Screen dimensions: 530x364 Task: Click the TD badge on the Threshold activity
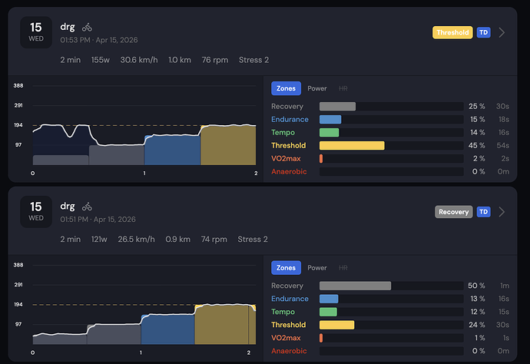pos(484,32)
